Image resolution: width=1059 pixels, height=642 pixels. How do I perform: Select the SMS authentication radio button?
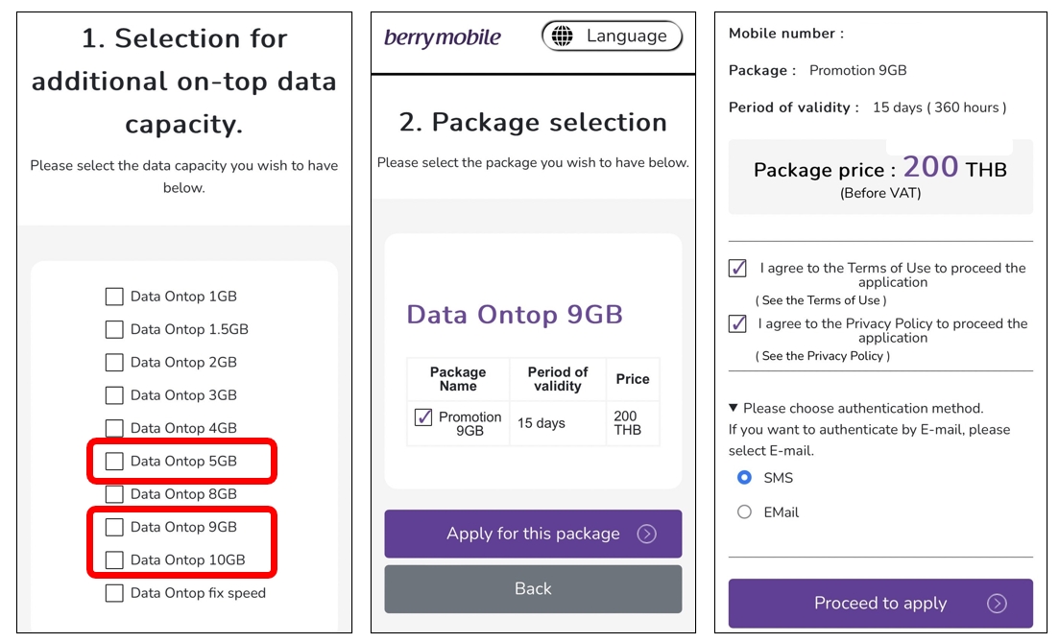pos(744,477)
